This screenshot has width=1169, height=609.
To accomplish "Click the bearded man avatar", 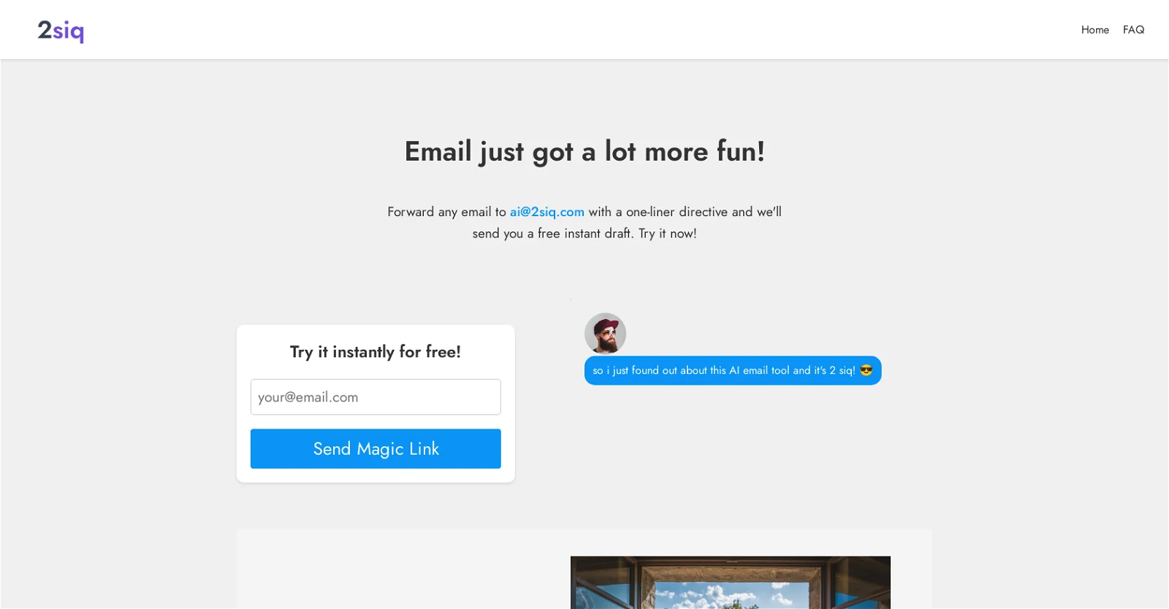I will coord(605,334).
